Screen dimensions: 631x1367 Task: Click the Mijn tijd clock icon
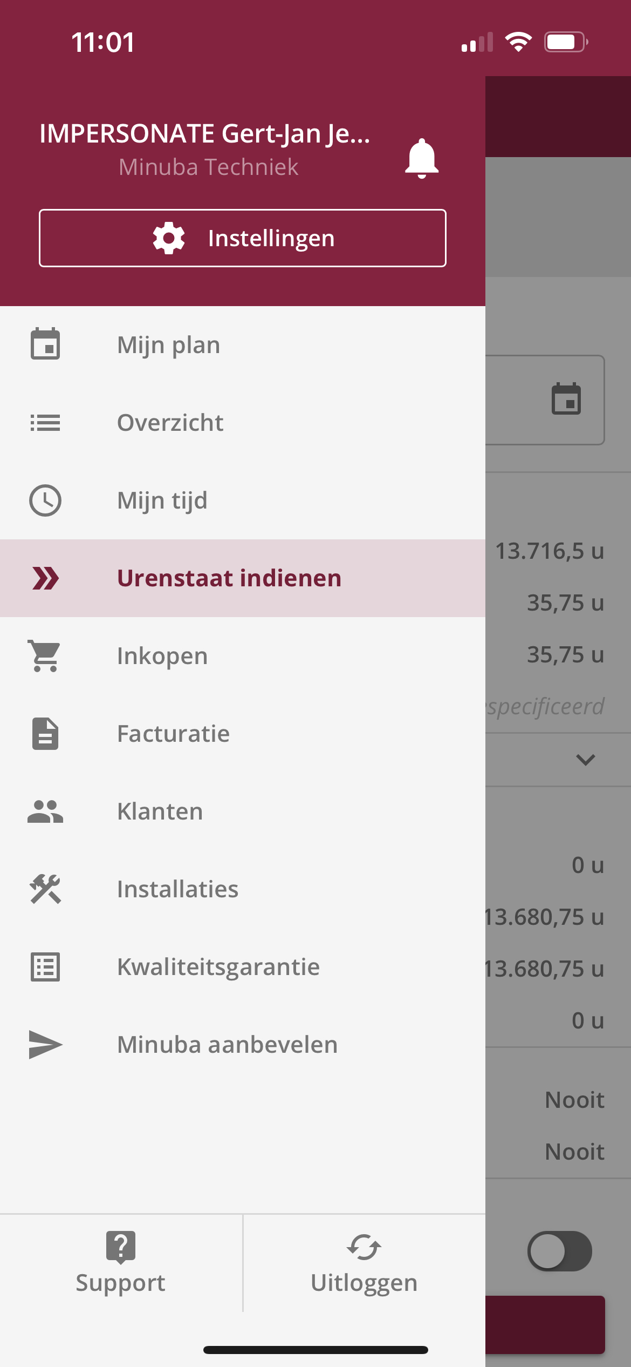[45, 500]
